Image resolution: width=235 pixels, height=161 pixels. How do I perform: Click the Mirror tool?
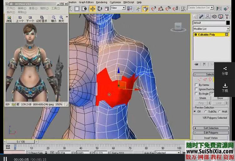(x=219, y=9)
